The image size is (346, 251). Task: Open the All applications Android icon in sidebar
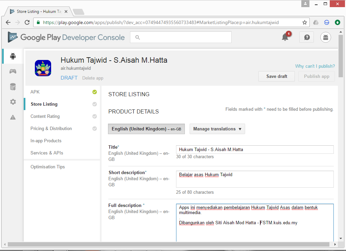13,56
